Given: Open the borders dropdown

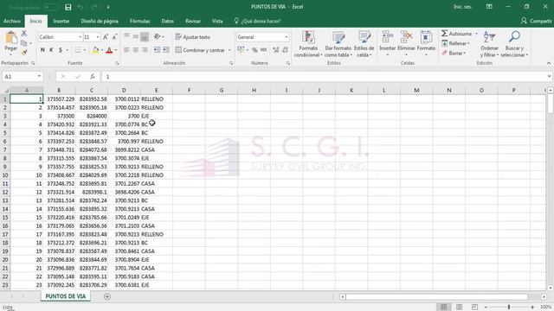Looking at the screenshot, I should point(85,50).
